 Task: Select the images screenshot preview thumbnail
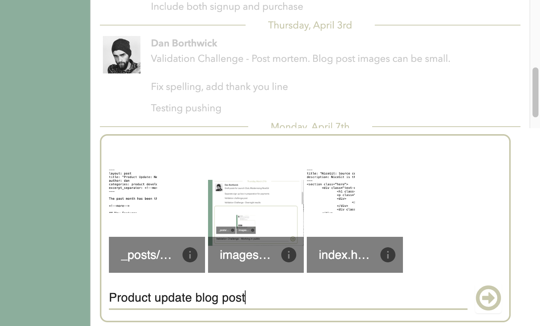coord(256,210)
